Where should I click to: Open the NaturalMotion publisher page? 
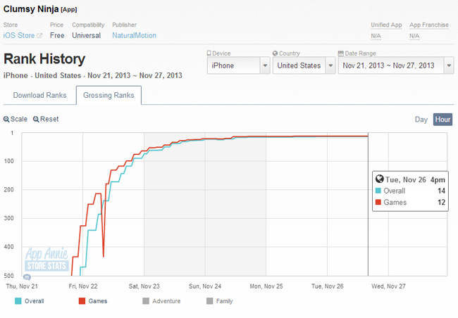[134, 35]
